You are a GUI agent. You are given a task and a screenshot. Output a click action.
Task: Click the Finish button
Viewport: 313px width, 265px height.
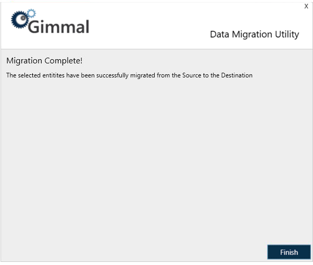click(289, 252)
